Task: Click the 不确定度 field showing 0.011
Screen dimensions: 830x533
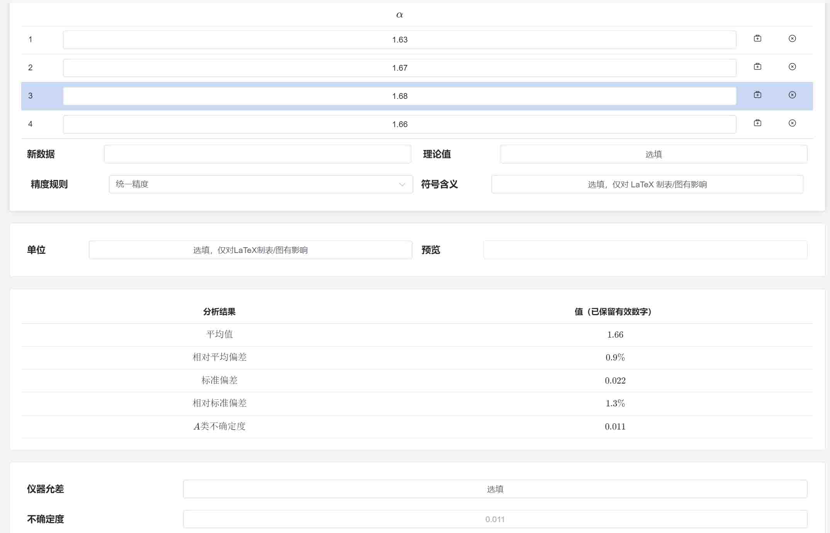Action: click(x=495, y=519)
